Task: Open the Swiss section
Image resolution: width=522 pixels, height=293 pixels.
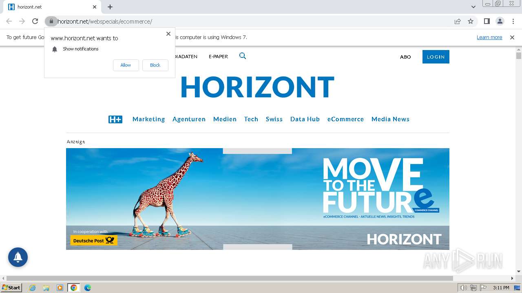Action: [274, 119]
